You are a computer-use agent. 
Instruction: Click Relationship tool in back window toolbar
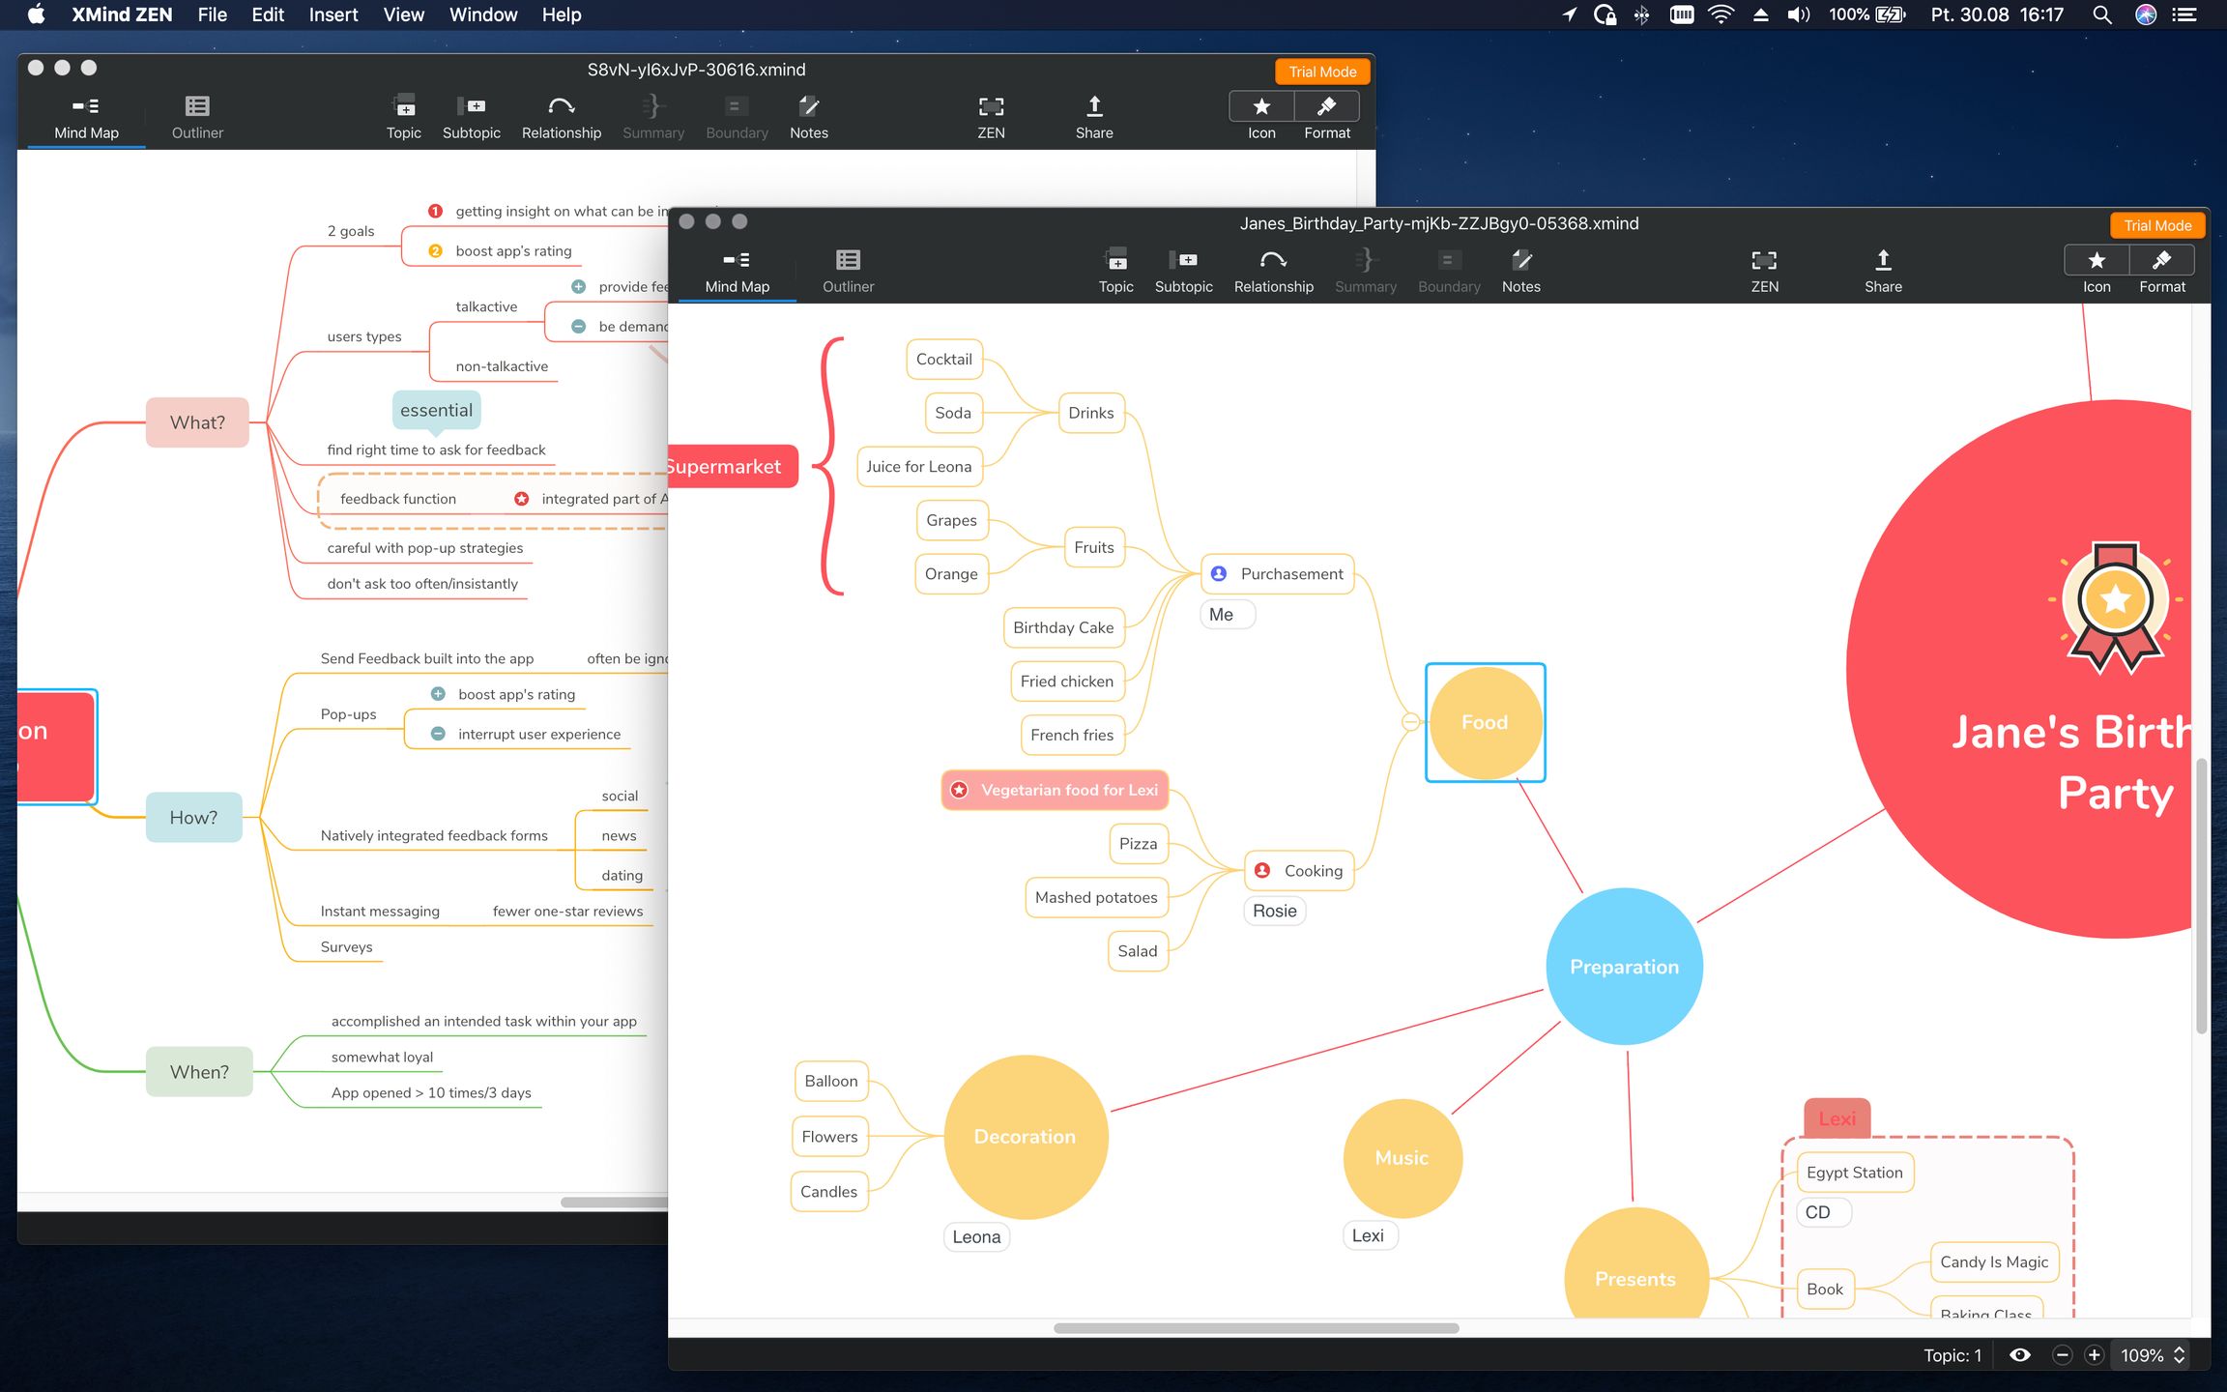coord(561,107)
